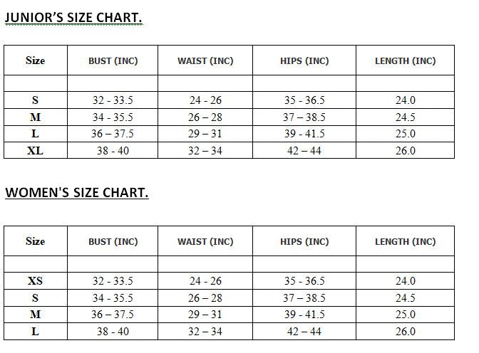
Task: Select the women's XS size cell
Action: (36, 280)
